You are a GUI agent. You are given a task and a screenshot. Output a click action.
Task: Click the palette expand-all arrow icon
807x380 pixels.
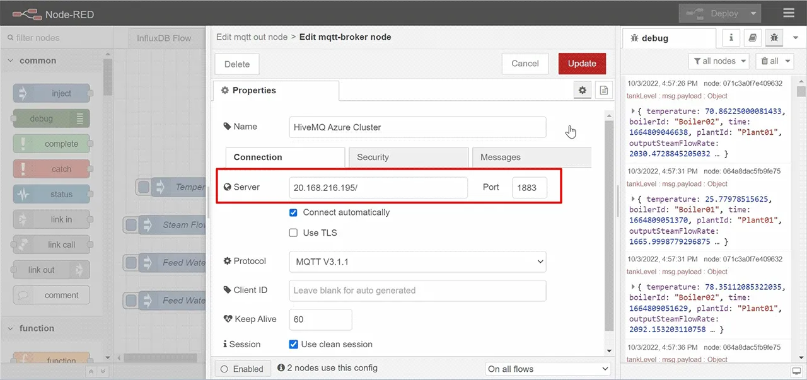pyautogui.click(x=103, y=372)
